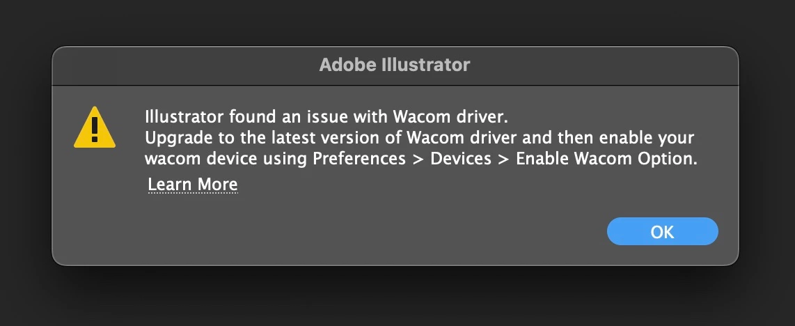Click empty title bar area left of title

point(174,65)
